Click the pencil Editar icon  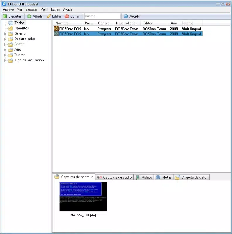click(x=49, y=16)
